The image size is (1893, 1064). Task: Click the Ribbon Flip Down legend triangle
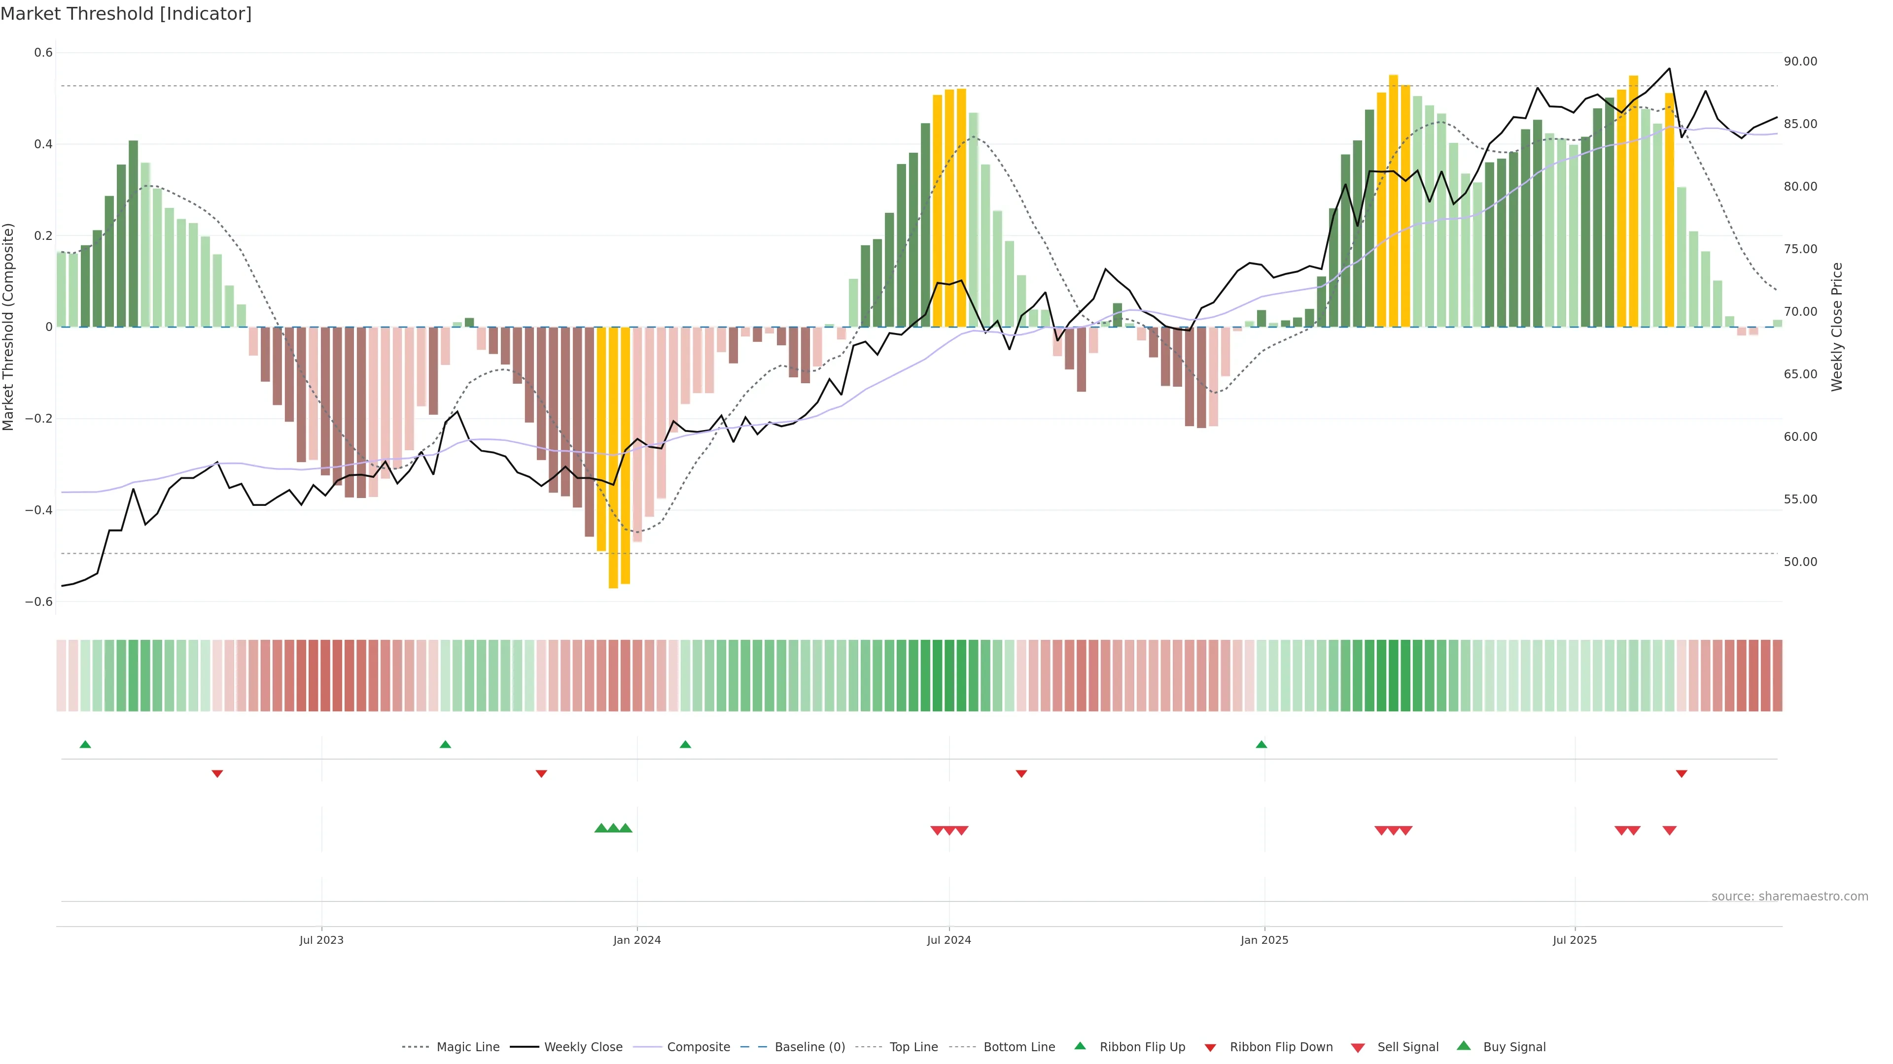(1210, 1048)
